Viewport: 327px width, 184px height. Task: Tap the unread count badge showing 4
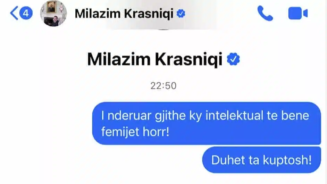tap(26, 13)
